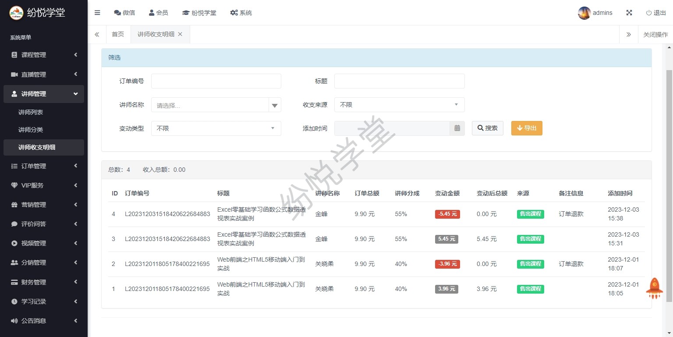Click the admins avatar picture
673x337 pixels.
pyautogui.click(x=584, y=13)
